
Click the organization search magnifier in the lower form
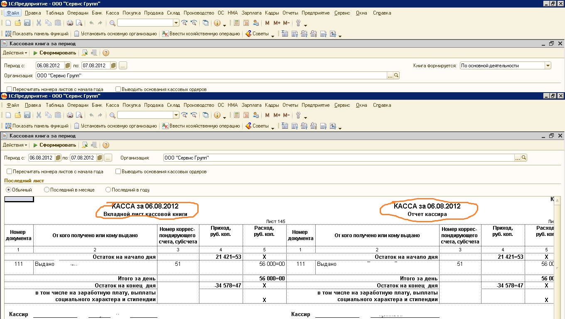click(x=524, y=158)
